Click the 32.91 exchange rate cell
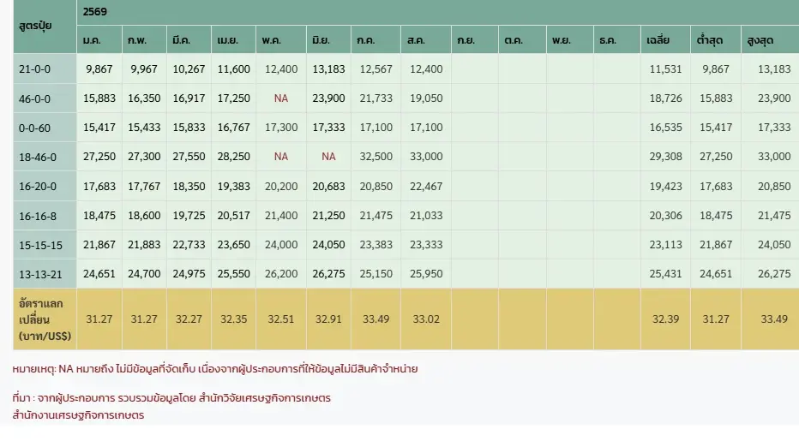This screenshot has height=441, width=799. point(328,319)
